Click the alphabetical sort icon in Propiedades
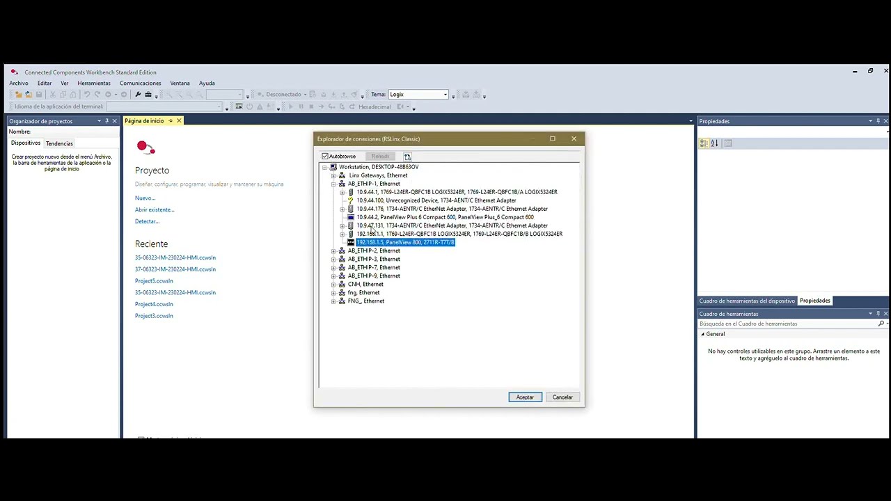 pyautogui.click(x=714, y=143)
